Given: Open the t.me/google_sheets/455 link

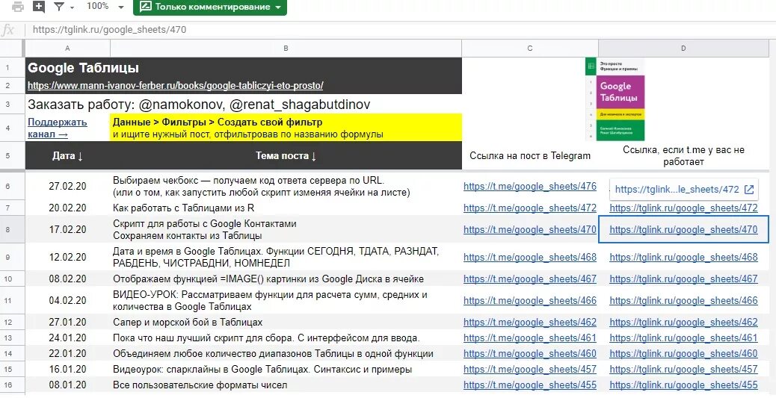Looking at the screenshot, I should coord(530,385).
